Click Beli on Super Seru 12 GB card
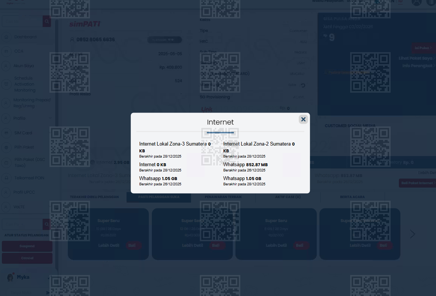The width and height of the screenshot is (436, 296). pyautogui.click(x=217, y=245)
